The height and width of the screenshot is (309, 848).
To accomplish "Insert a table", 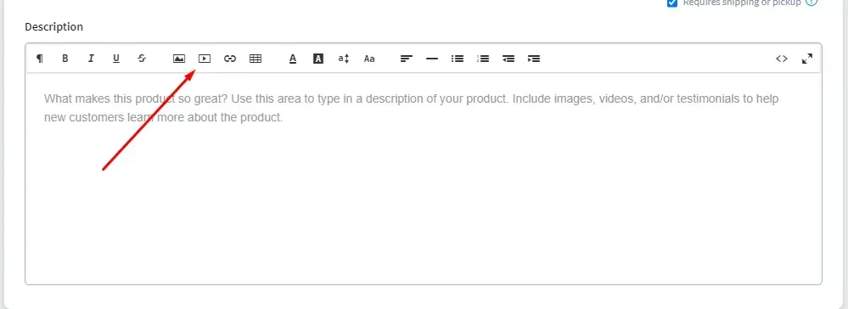I will tap(256, 59).
